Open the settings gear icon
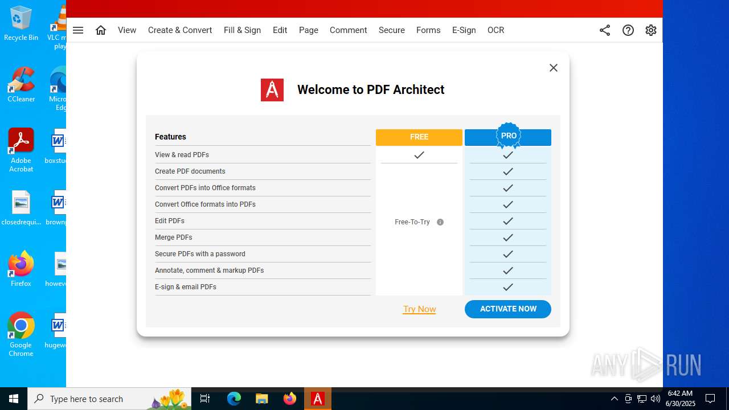The height and width of the screenshot is (410, 729). pyautogui.click(x=651, y=30)
